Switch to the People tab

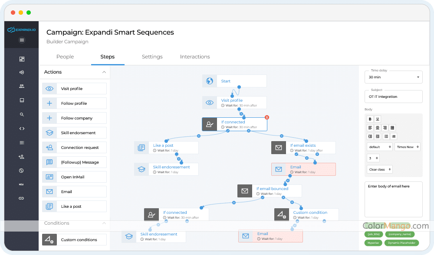pos(65,57)
